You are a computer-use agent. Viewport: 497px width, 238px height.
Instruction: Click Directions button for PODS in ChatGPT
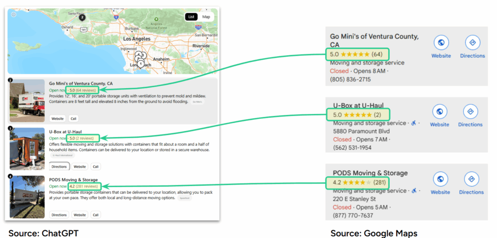click(x=59, y=215)
